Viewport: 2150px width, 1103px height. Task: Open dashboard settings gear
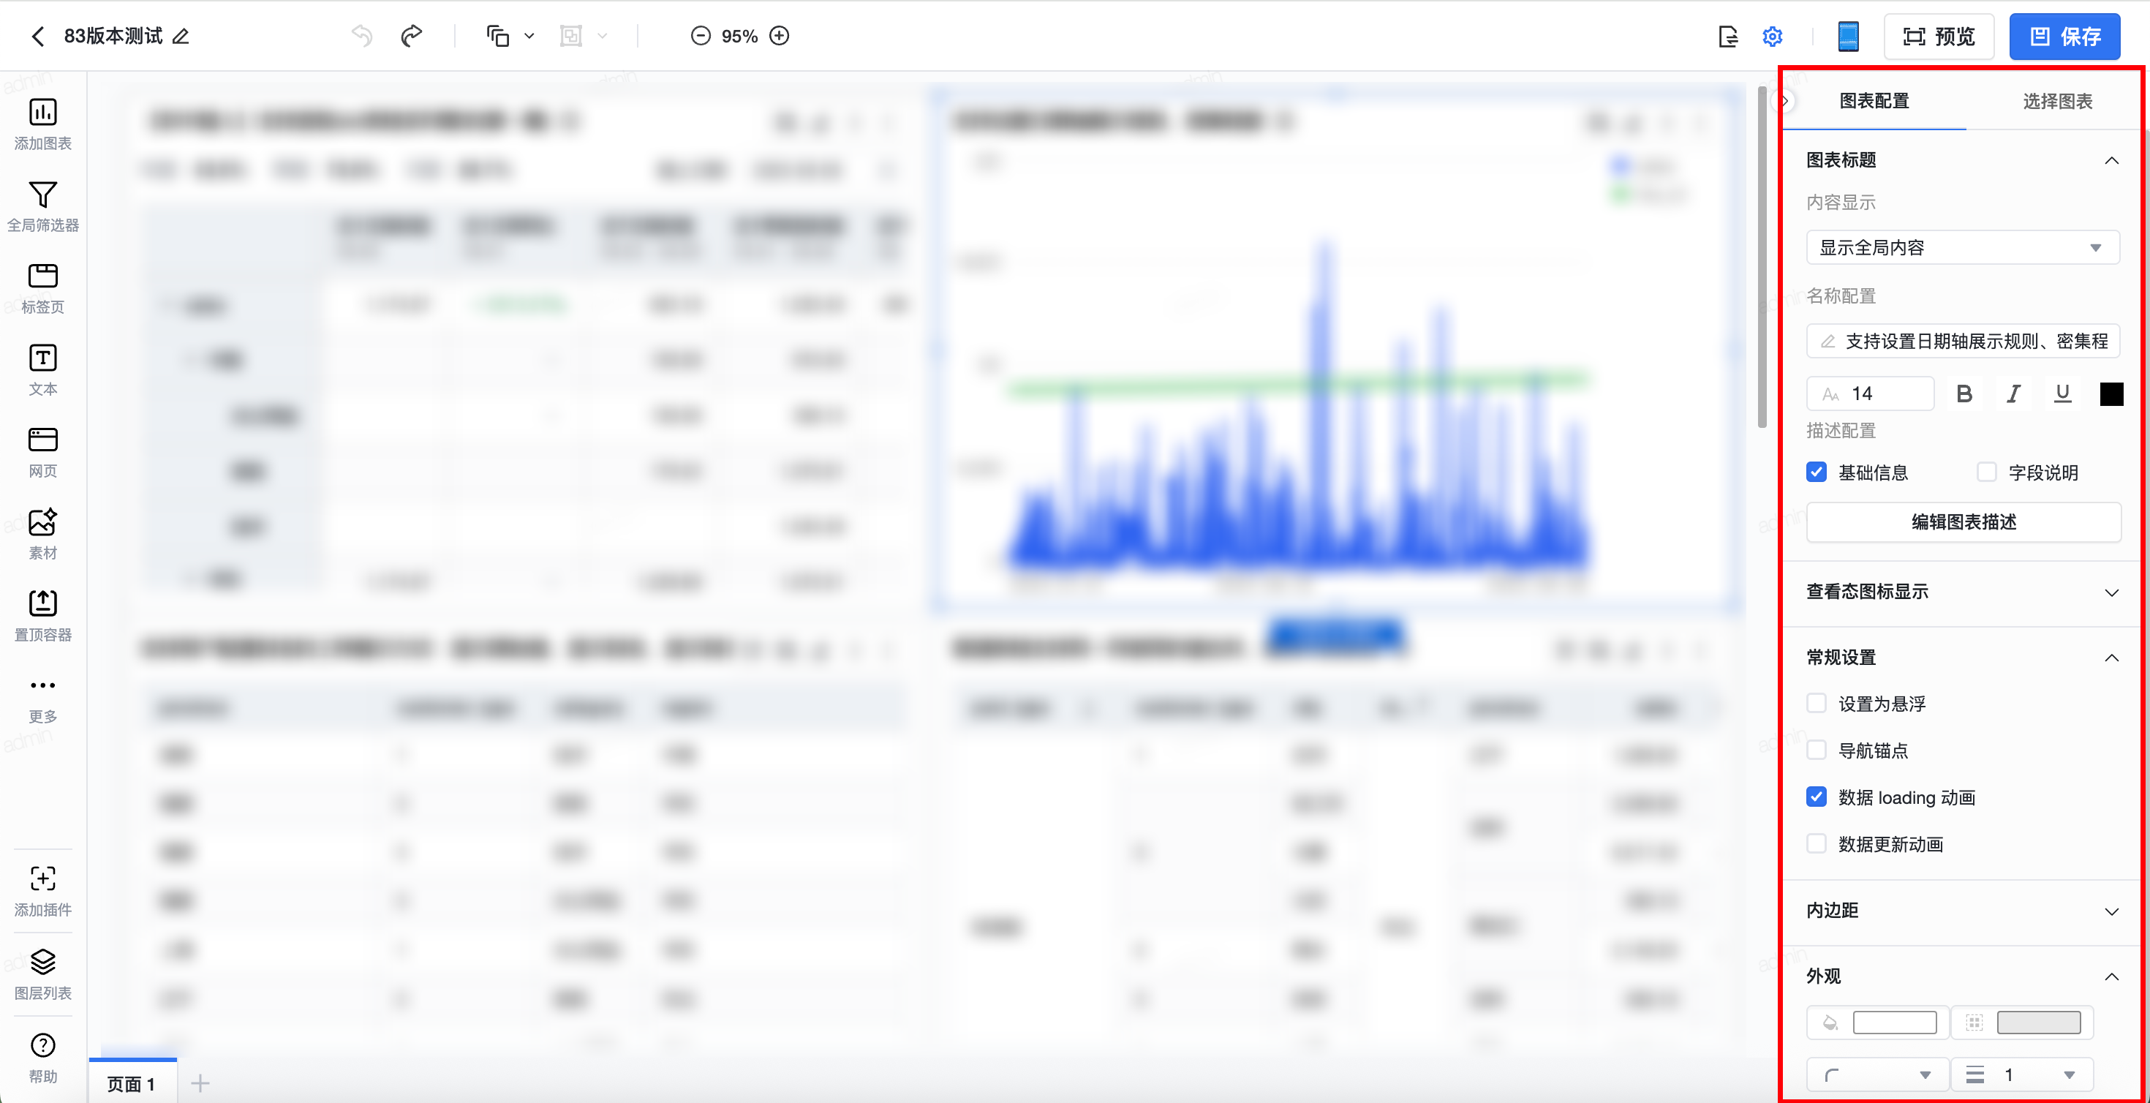click(x=1772, y=36)
